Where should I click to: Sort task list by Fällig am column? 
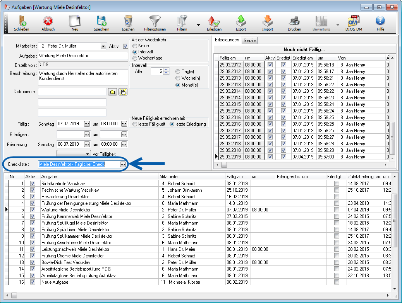click(238, 177)
